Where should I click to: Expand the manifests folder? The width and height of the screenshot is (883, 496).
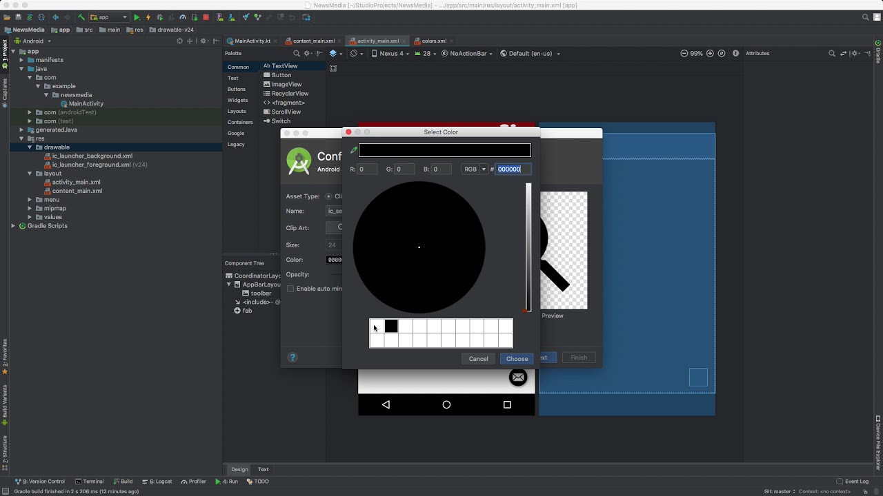[x=21, y=60]
